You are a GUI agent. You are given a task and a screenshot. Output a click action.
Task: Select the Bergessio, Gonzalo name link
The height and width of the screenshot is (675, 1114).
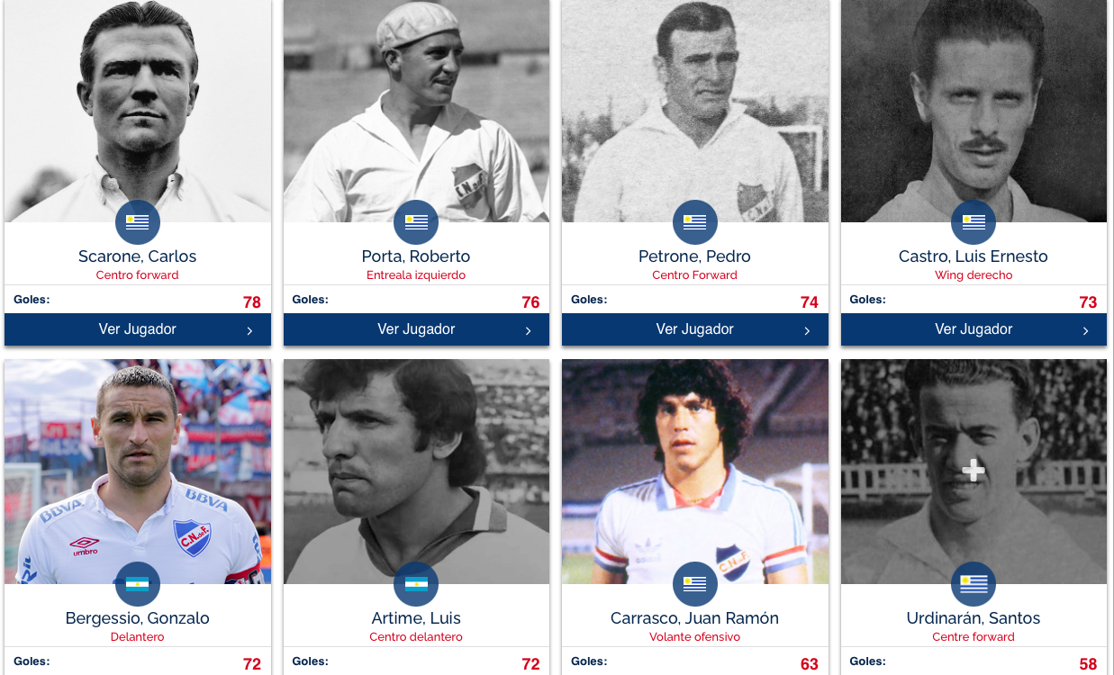(x=138, y=618)
